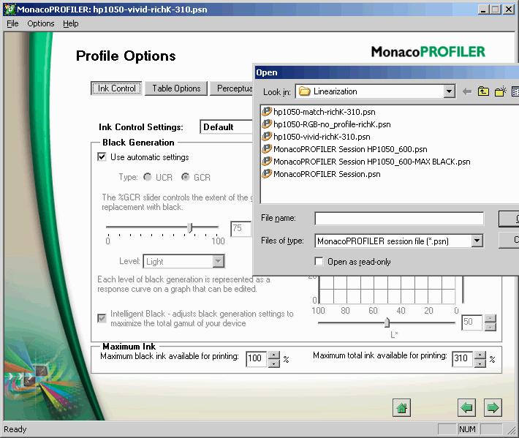Open Ink Control Settings Default dropdown
The image size is (519, 438).
click(227, 127)
